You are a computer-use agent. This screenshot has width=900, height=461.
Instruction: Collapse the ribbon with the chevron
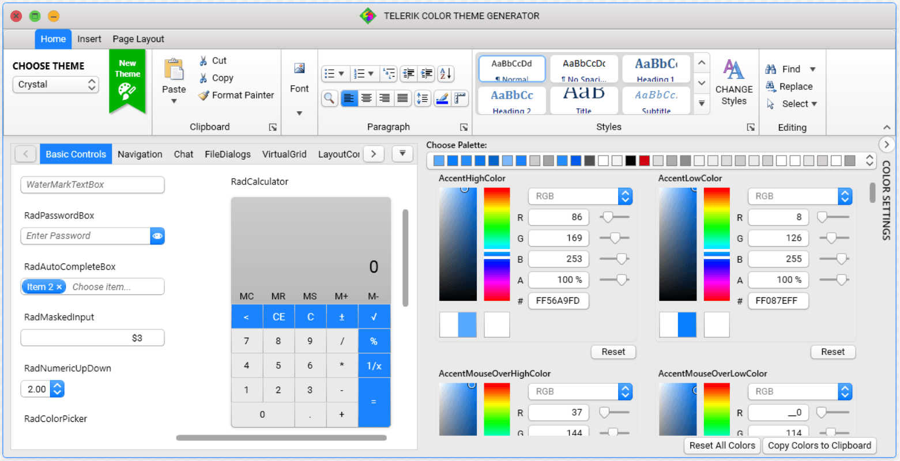[x=887, y=127]
